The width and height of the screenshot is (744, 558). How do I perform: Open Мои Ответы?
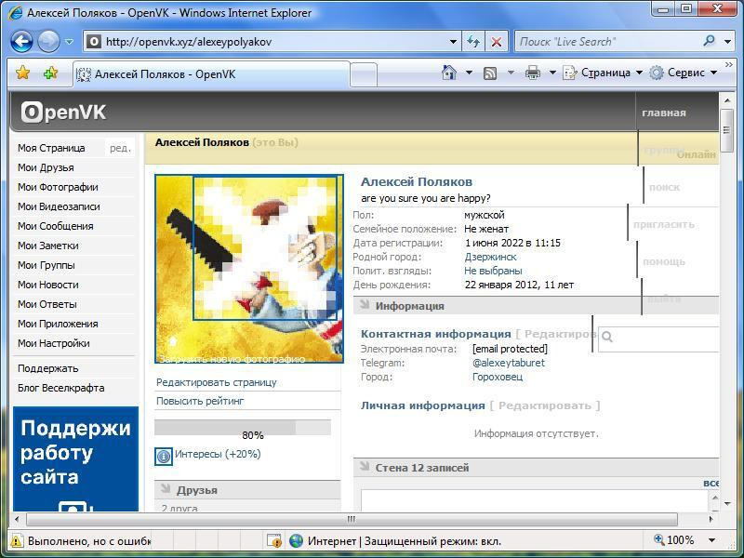coord(47,304)
